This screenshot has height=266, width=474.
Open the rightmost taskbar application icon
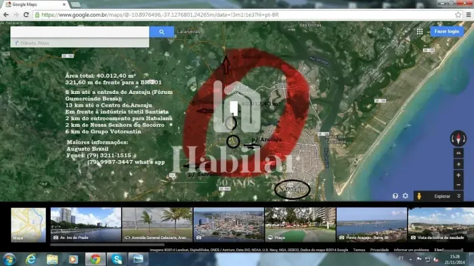[x=138, y=259]
